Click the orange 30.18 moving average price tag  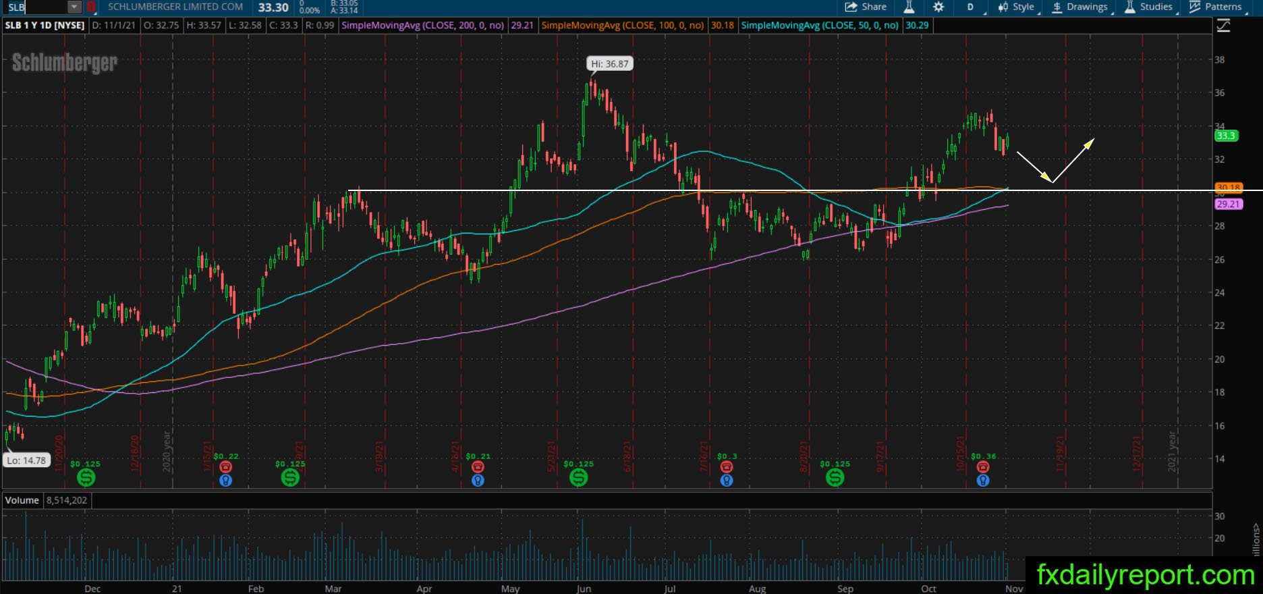[1228, 188]
